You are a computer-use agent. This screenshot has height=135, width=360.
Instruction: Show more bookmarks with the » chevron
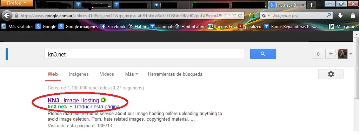(x=325, y=27)
